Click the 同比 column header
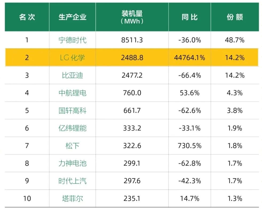262x209 pixels. point(189,17)
